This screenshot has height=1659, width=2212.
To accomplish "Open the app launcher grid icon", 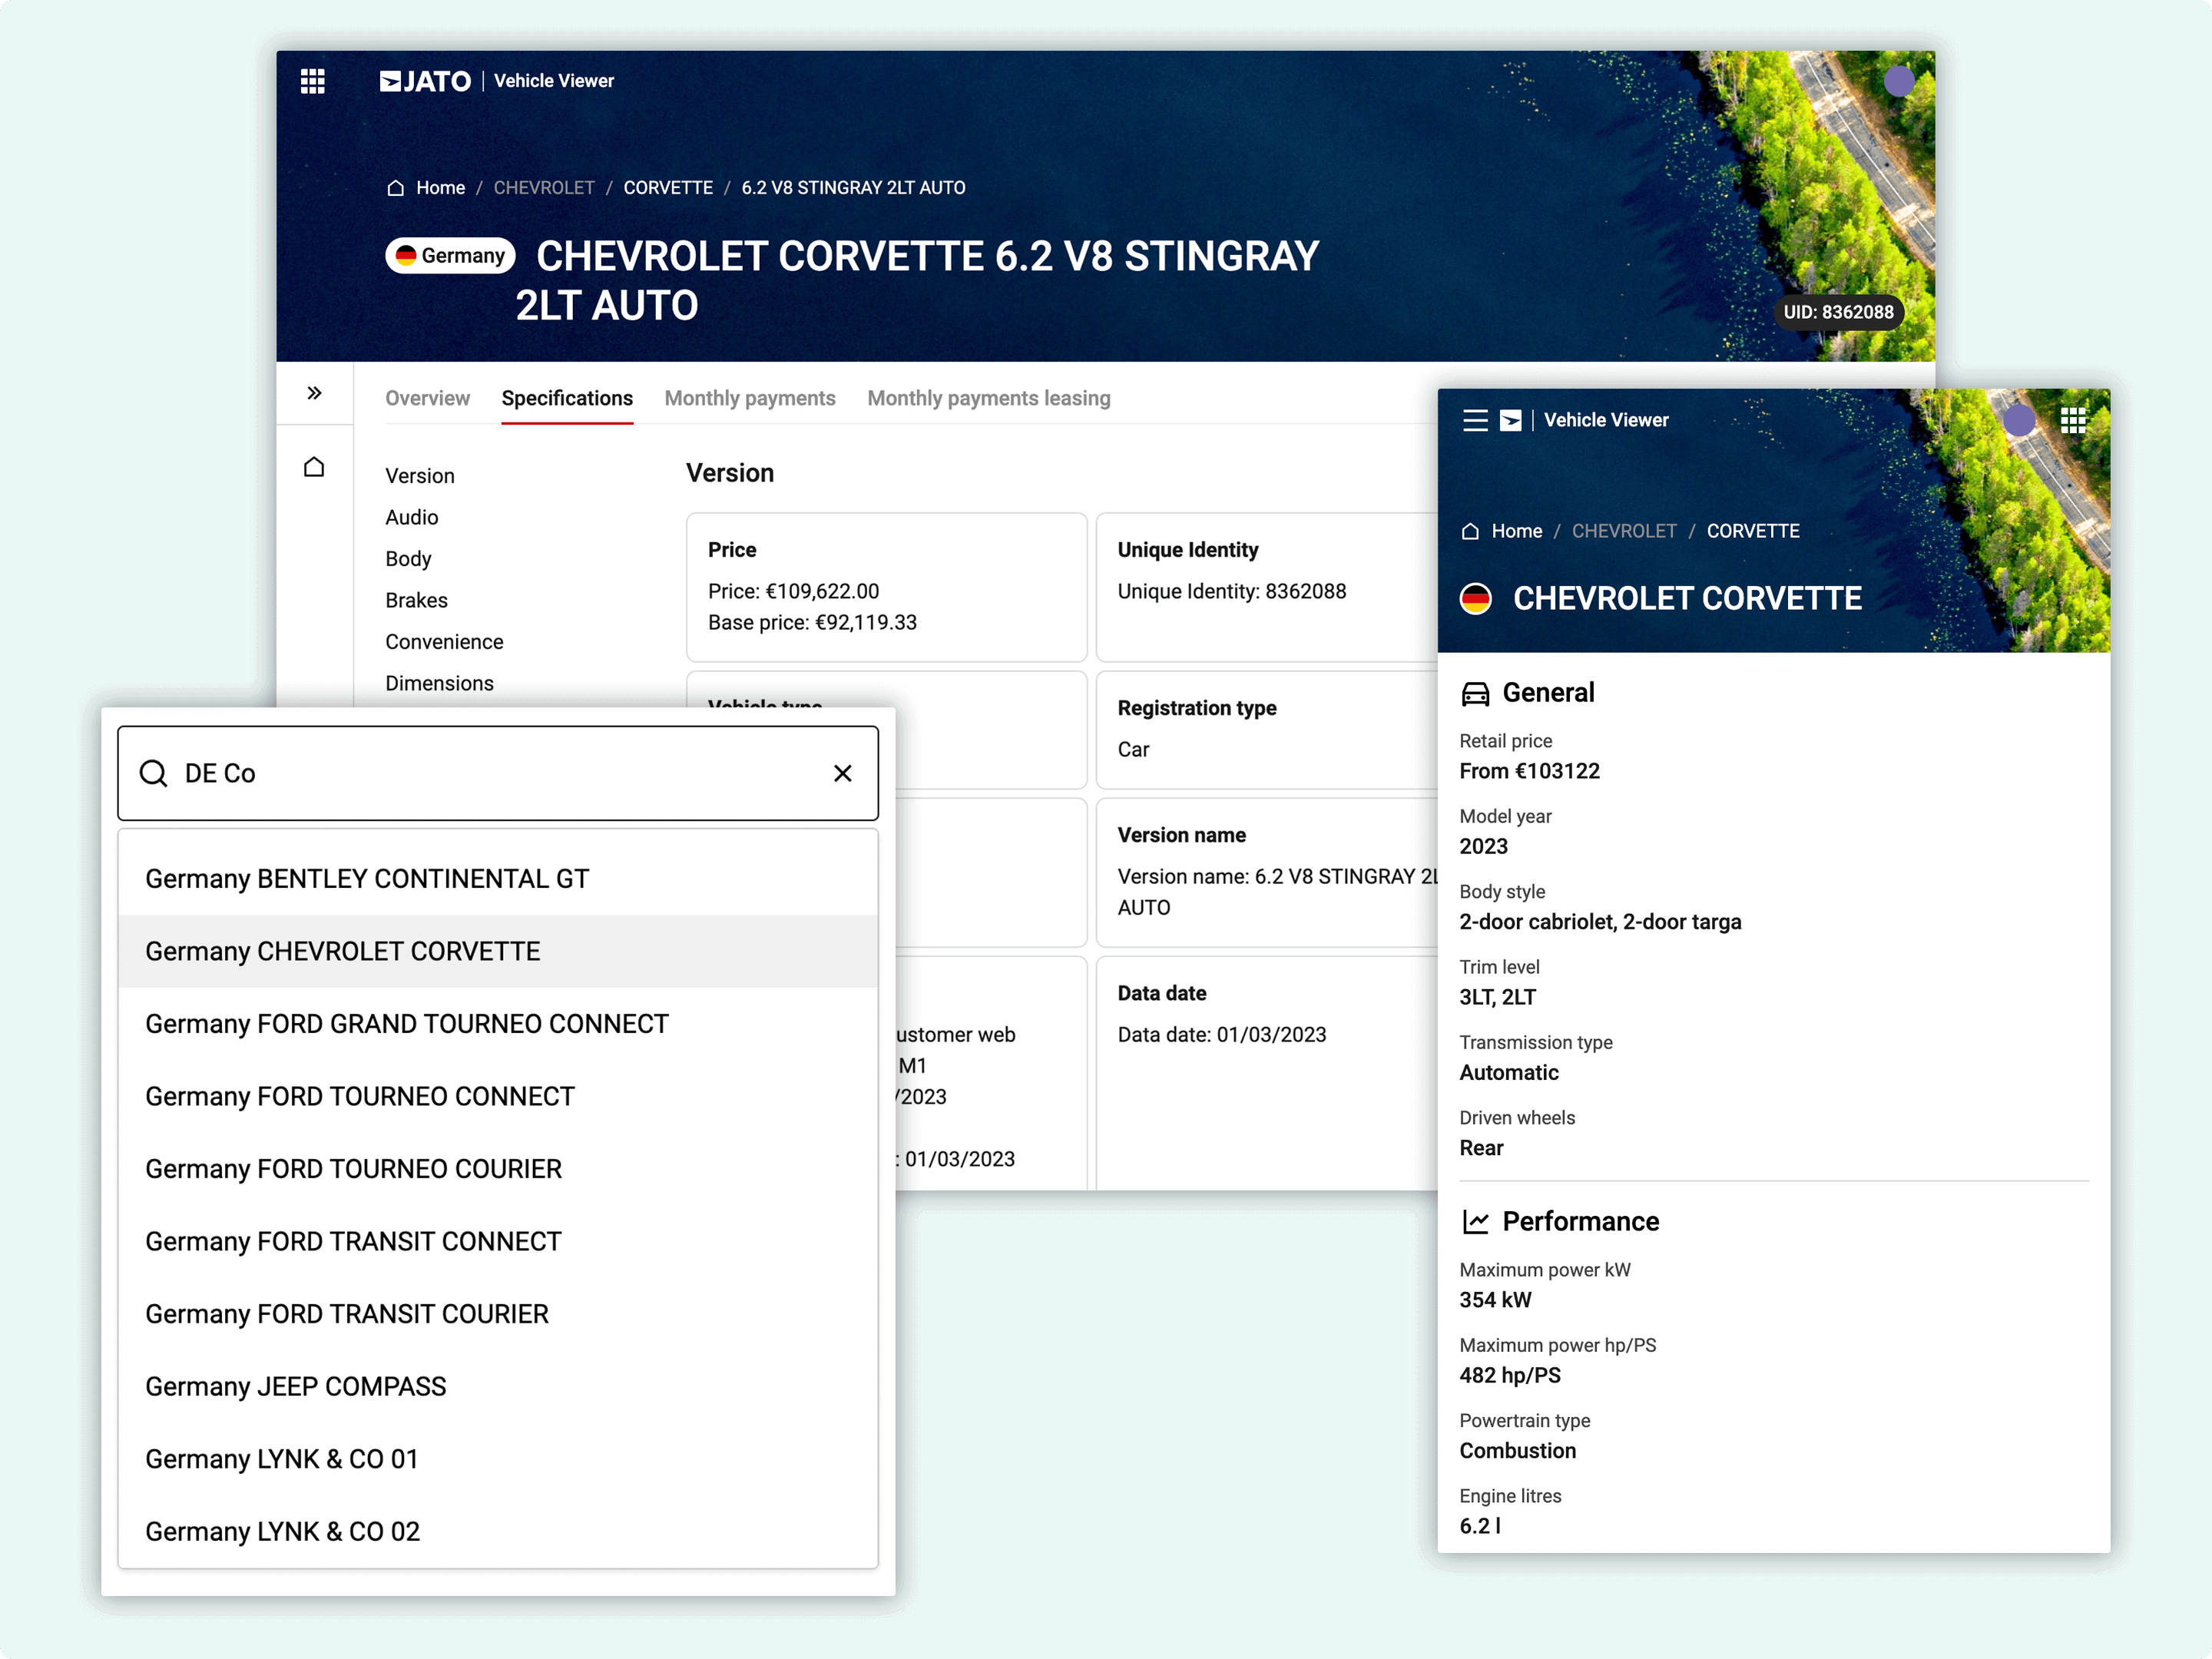I will click(313, 81).
